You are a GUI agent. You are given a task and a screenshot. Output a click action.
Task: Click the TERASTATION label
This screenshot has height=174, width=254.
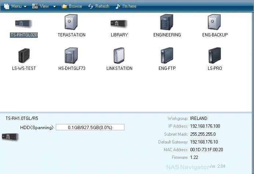[x=72, y=35]
